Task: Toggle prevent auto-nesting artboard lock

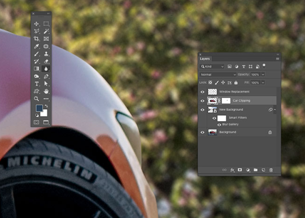Action: tap(230, 83)
